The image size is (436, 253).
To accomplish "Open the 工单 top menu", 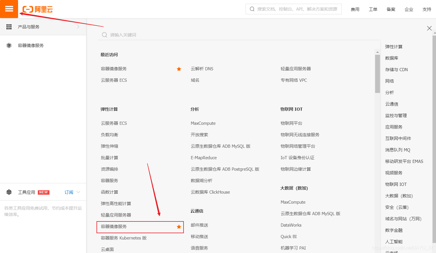I will [x=373, y=9].
